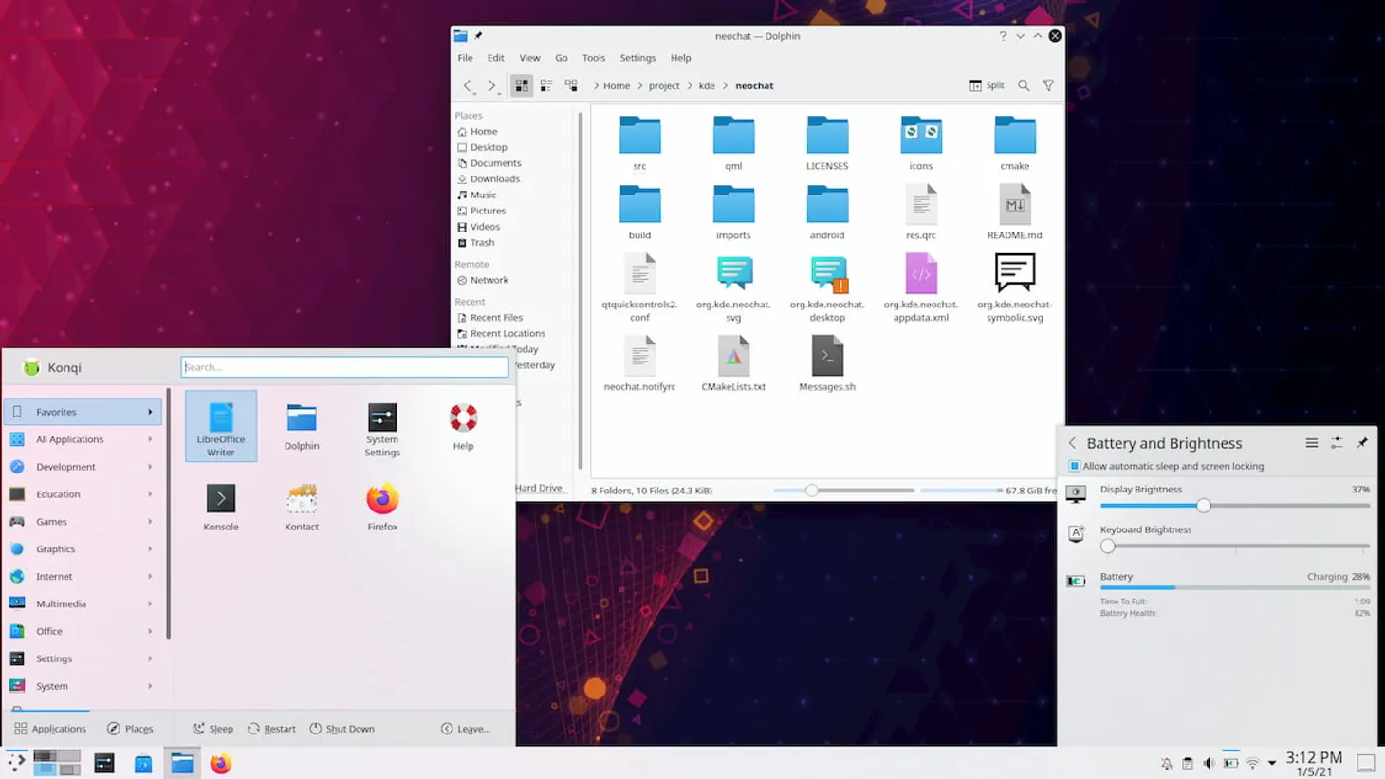This screenshot has width=1385, height=779.
Task: Click the Shut Down button
Action: (342, 729)
